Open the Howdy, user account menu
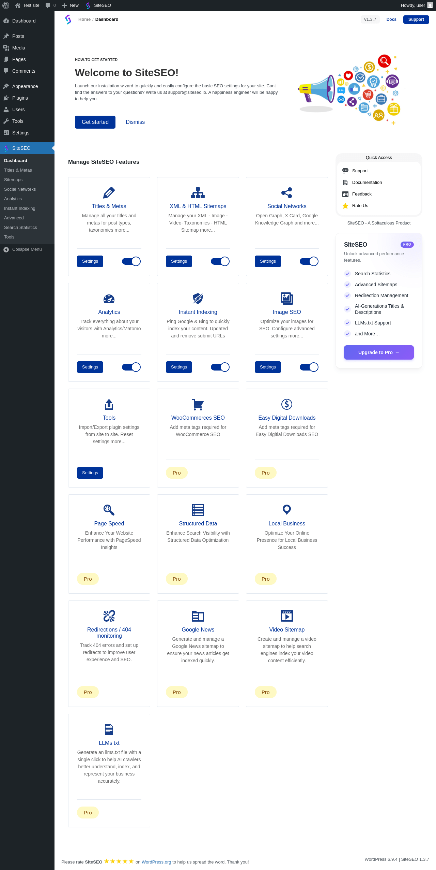The width and height of the screenshot is (436, 870). click(x=417, y=5)
